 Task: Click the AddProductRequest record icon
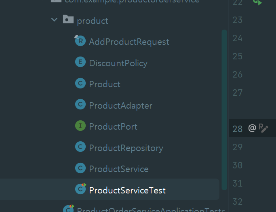[x=80, y=41]
